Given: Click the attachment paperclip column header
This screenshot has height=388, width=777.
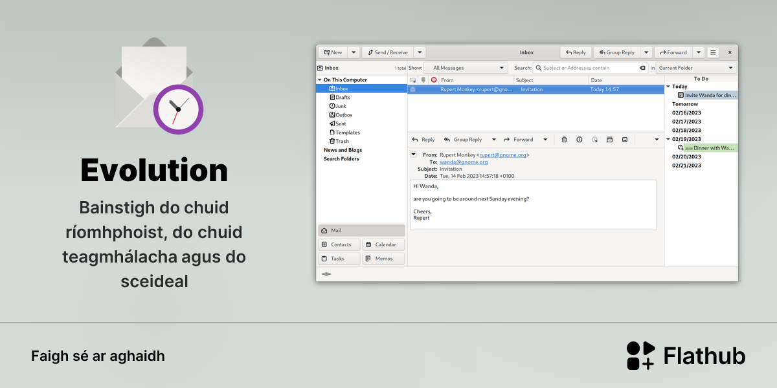Looking at the screenshot, I should [423, 80].
